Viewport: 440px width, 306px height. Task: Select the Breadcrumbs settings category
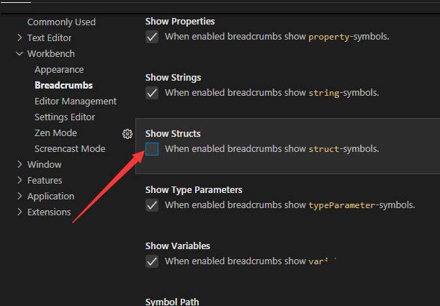tap(63, 85)
